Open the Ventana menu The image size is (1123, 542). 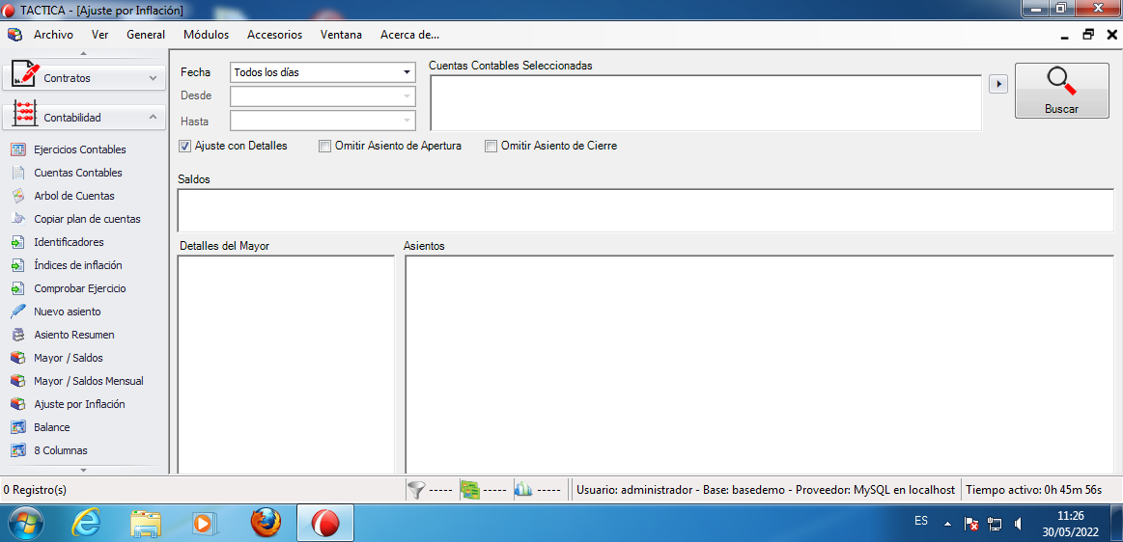[341, 35]
